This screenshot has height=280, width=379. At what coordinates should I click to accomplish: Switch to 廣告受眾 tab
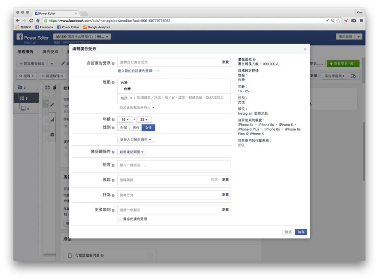click(x=50, y=52)
